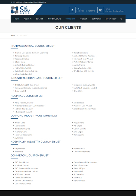
Task: Click Bajrang Gems entry
Action: click(x=79, y=135)
